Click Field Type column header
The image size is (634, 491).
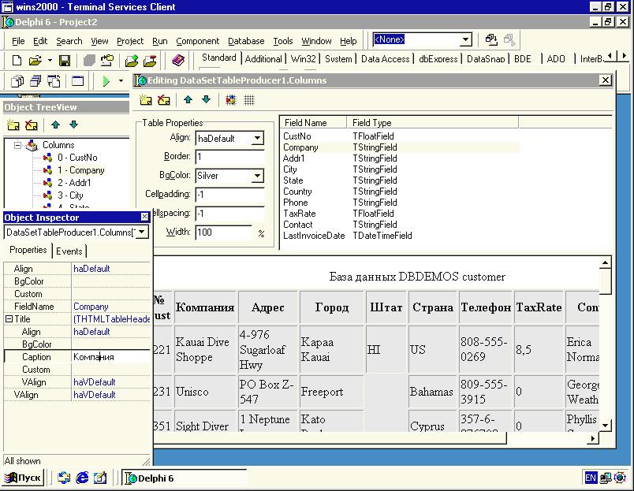click(432, 122)
